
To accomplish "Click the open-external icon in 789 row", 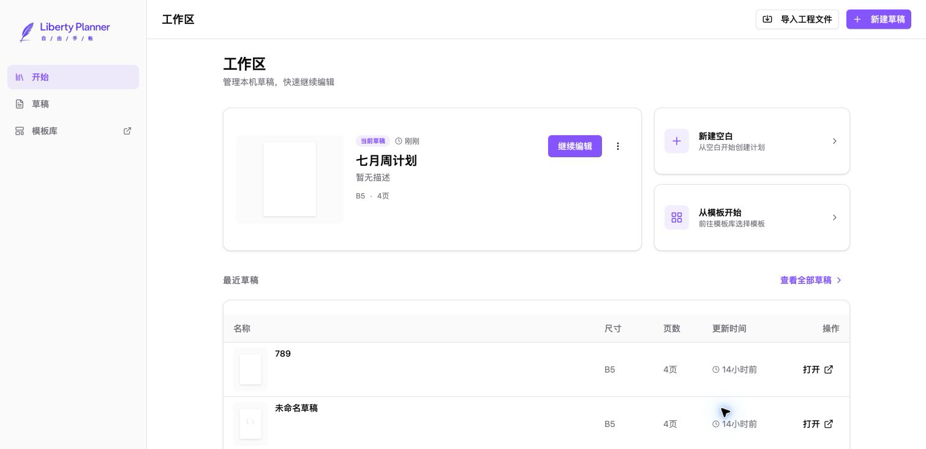I will point(829,369).
